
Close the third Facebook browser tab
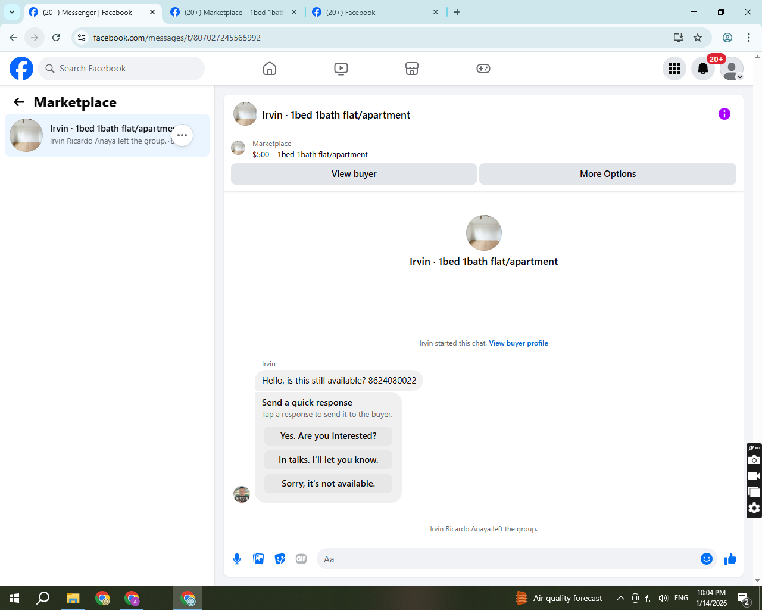click(436, 12)
